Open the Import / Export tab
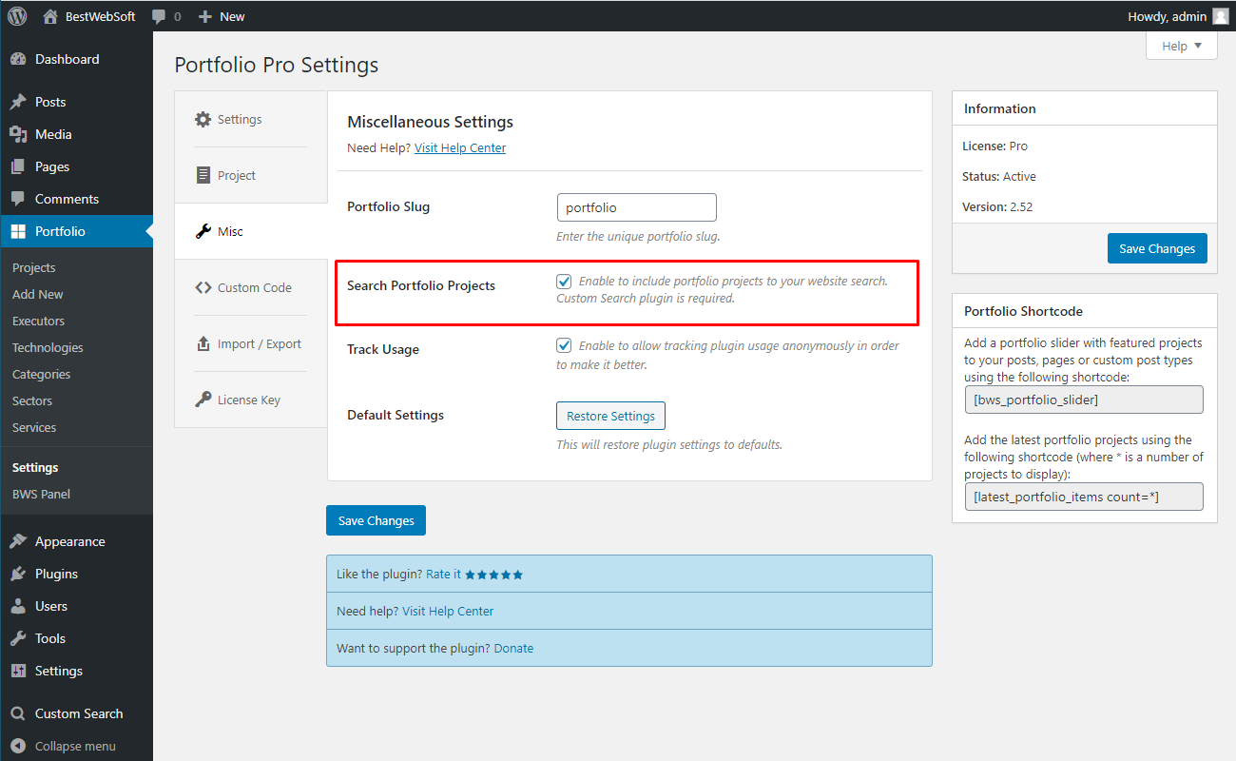The width and height of the screenshot is (1236, 761). click(251, 343)
